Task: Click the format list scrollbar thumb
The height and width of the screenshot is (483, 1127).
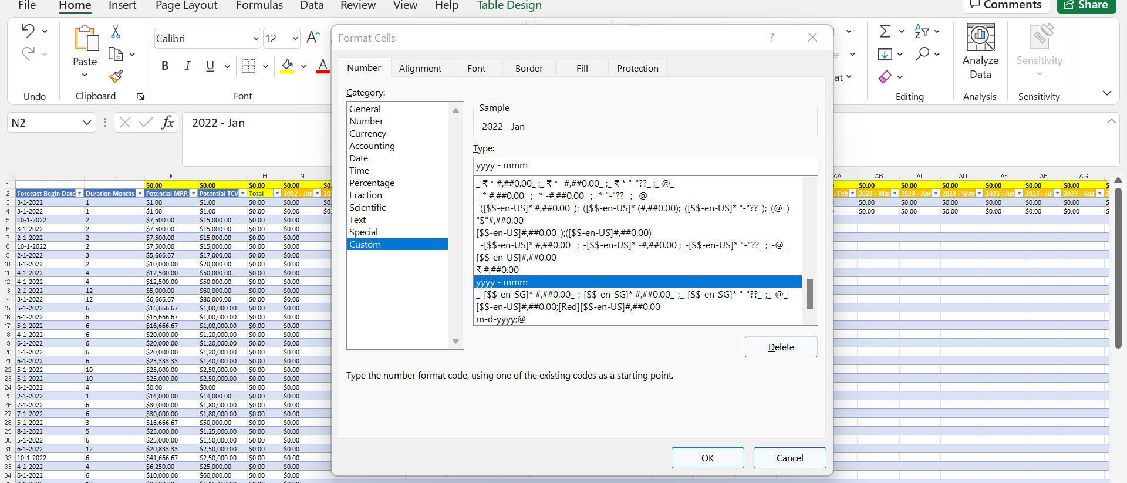Action: pyautogui.click(x=809, y=294)
